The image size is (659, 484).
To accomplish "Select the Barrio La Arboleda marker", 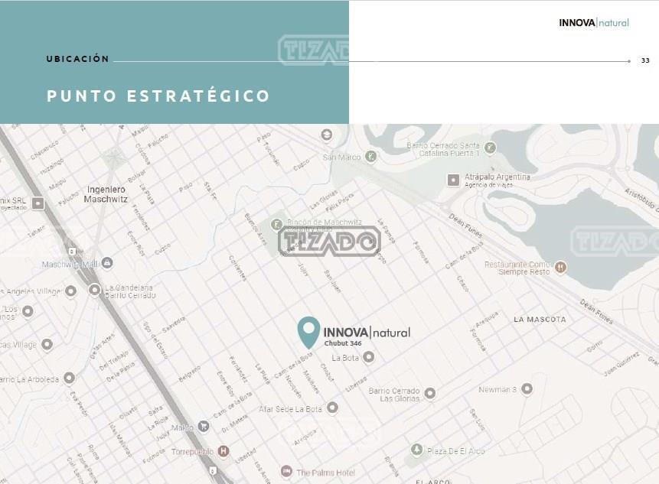I will [x=70, y=378].
